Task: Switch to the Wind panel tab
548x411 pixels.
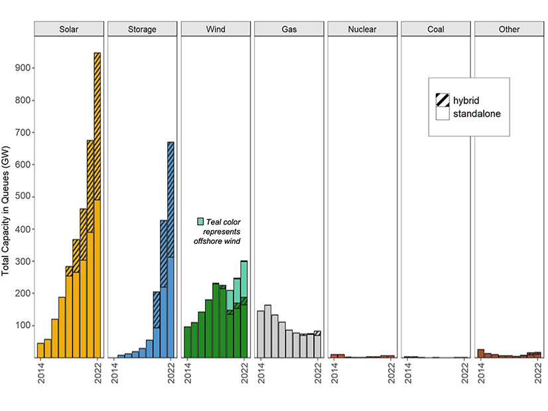Action: pos(216,29)
